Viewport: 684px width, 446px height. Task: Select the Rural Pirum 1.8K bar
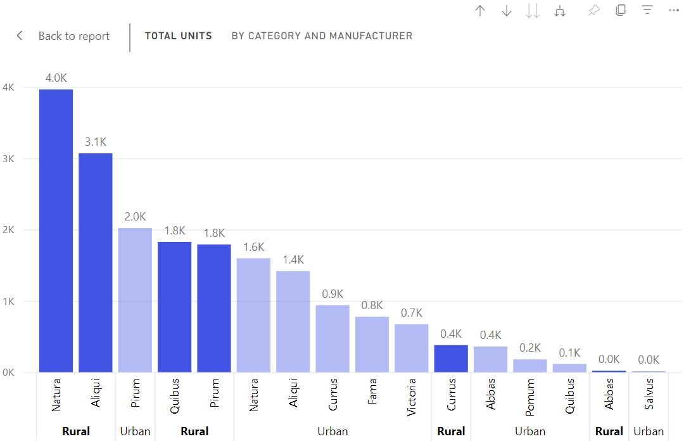click(214, 309)
